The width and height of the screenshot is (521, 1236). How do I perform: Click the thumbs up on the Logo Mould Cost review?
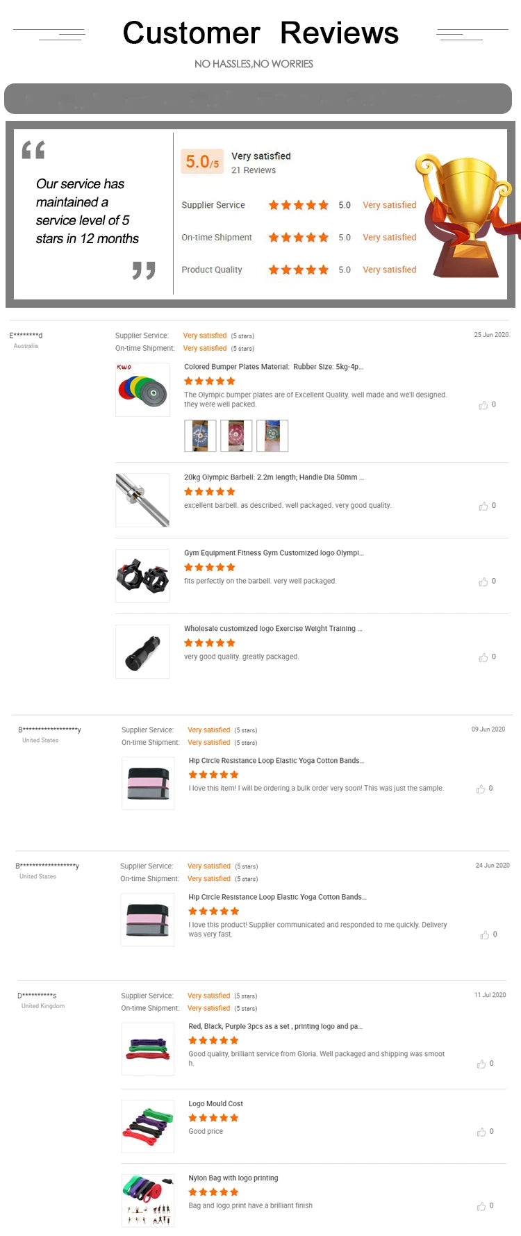[x=481, y=1131]
